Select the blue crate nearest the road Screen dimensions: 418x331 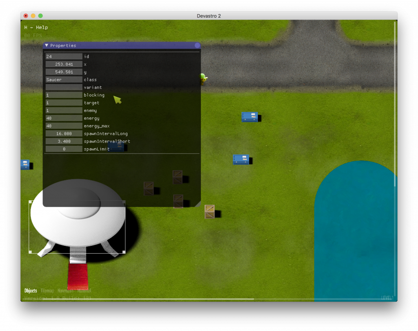249,117
